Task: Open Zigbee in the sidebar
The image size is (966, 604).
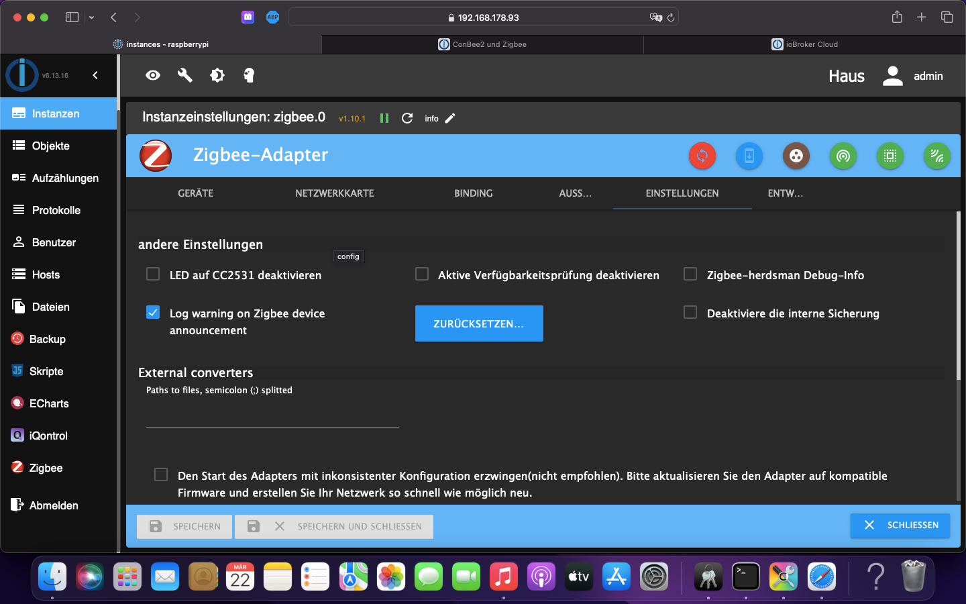Action: point(59,468)
